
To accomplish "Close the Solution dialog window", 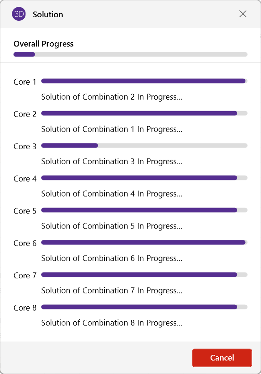I will click(x=243, y=14).
